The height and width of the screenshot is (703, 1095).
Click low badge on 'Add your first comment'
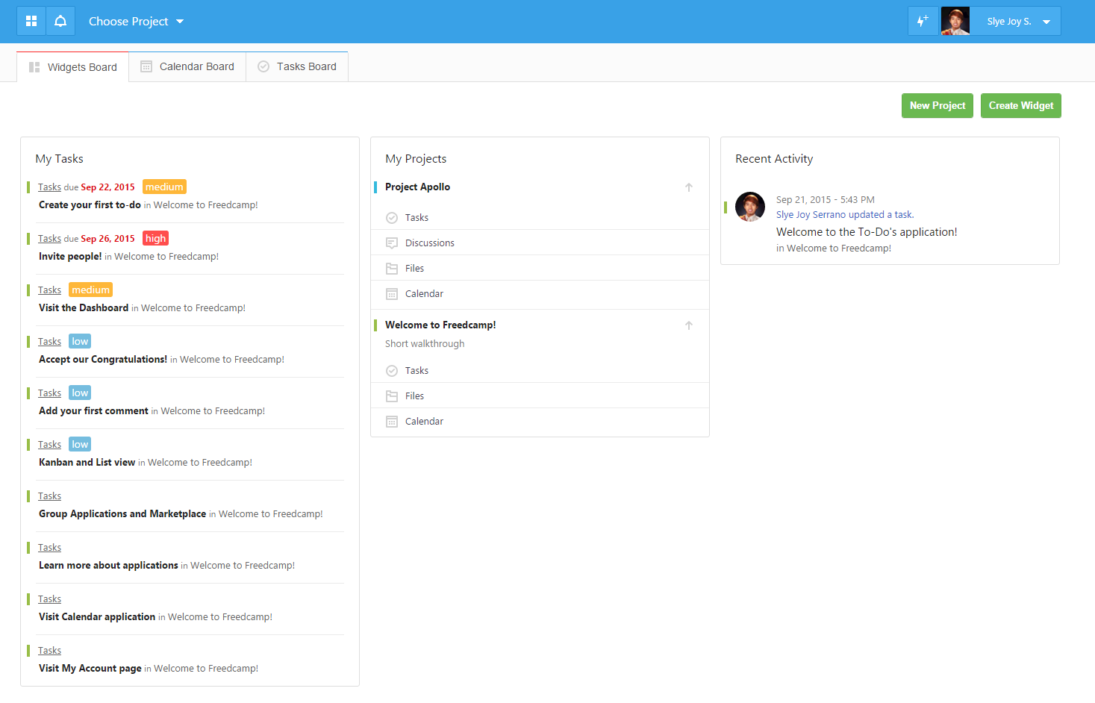(80, 393)
